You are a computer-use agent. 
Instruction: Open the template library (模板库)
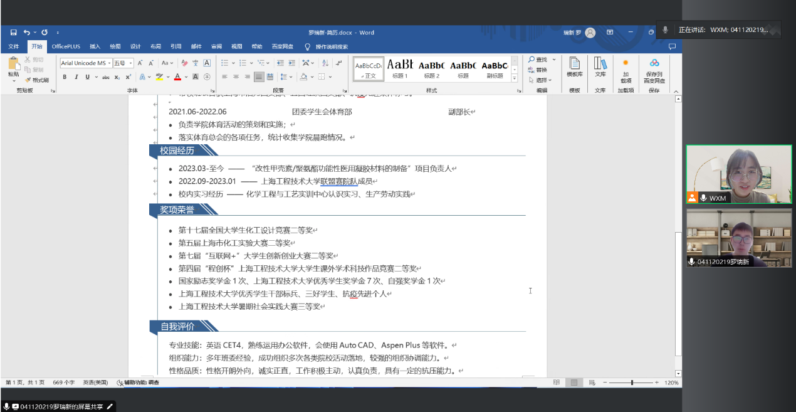[574, 67]
